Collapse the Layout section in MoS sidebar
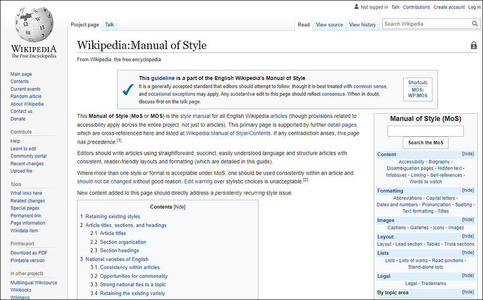483x300 pixels. click(468, 236)
